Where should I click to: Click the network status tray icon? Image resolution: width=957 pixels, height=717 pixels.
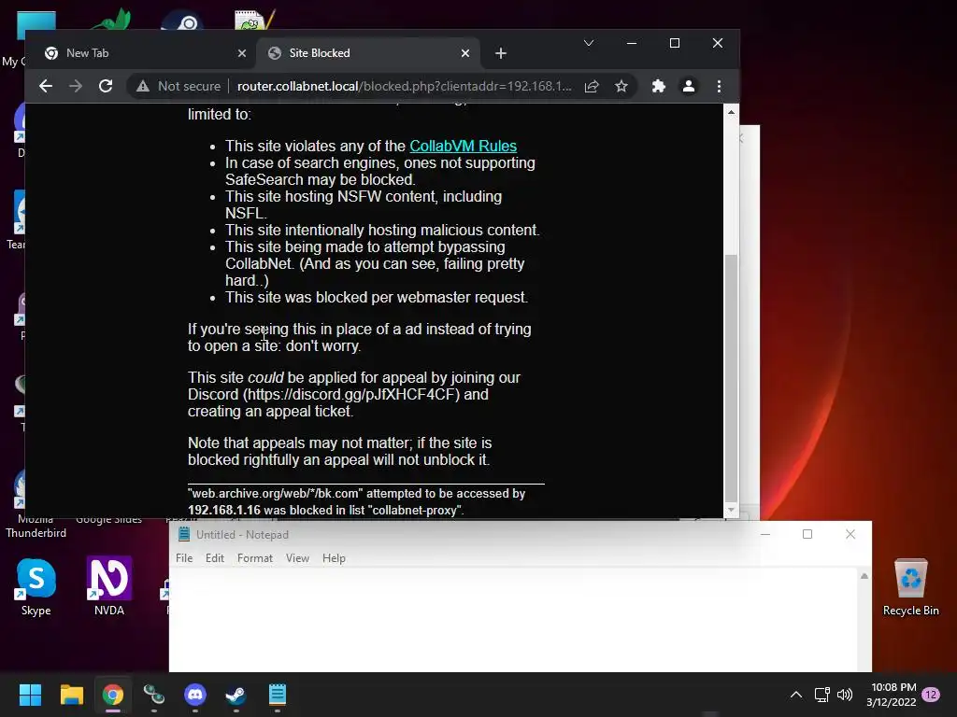point(821,695)
